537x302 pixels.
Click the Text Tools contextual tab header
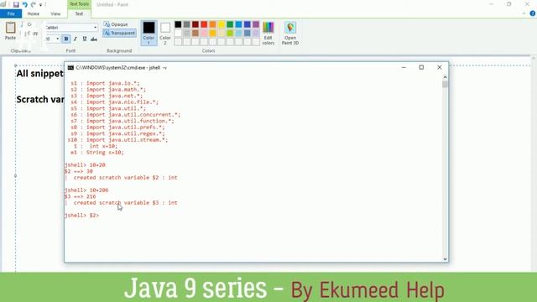pyautogui.click(x=79, y=4)
